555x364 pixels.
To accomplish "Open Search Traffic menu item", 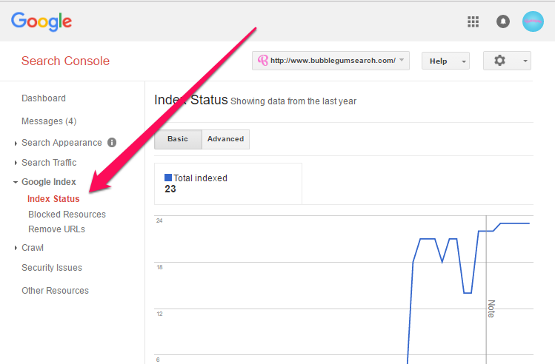I will [x=49, y=163].
